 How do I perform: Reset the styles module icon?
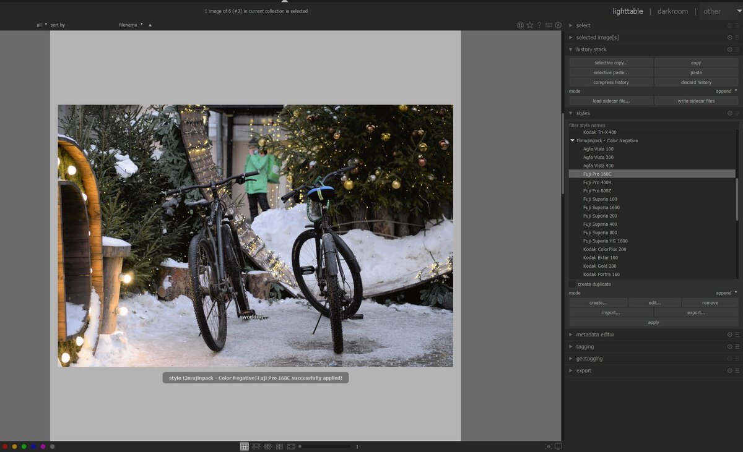(729, 113)
